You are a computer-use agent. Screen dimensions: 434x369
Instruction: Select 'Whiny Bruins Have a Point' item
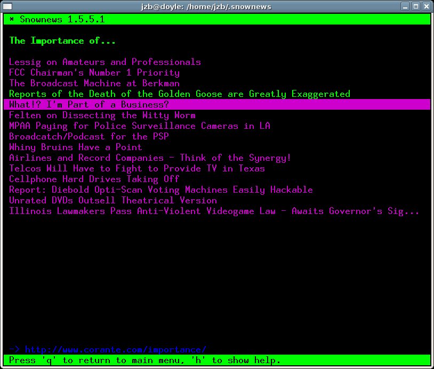point(76,147)
